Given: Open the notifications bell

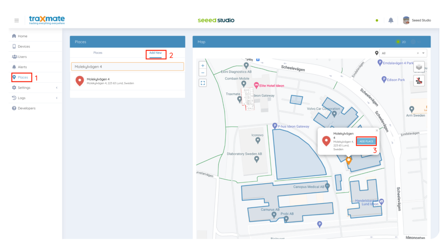Looking at the screenshot, I should [391, 20].
